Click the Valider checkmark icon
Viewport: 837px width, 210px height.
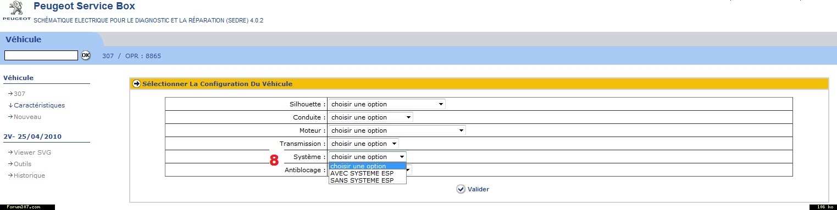coord(461,189)
